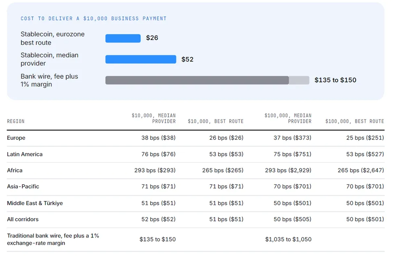
Task: Click the "$26" value beside the chart bar
Action: 152,38
